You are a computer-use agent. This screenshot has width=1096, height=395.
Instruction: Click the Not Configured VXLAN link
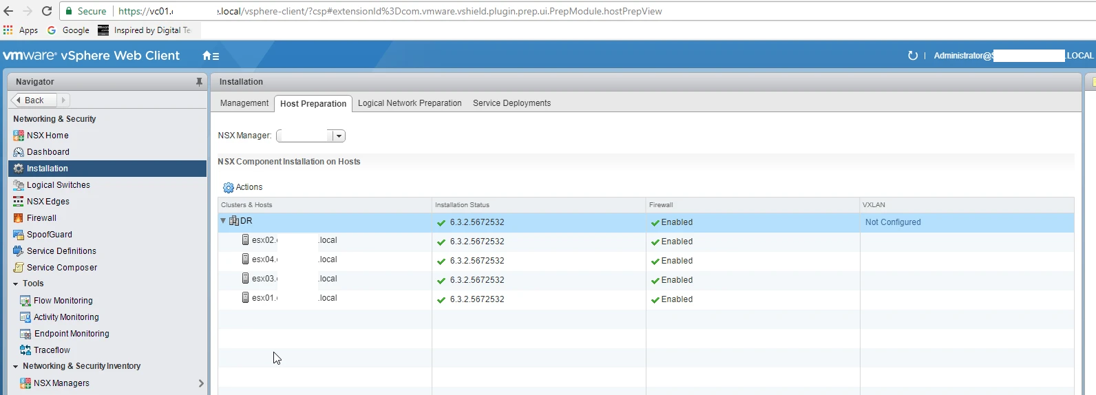coord(893,222)
